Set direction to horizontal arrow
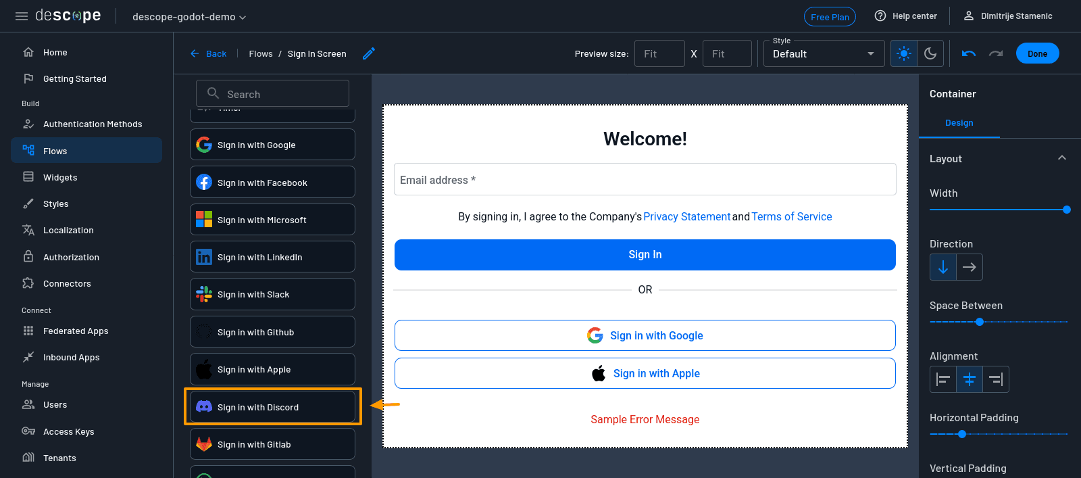The height and width of the screenshot is (478, 1081). (970, 267)
